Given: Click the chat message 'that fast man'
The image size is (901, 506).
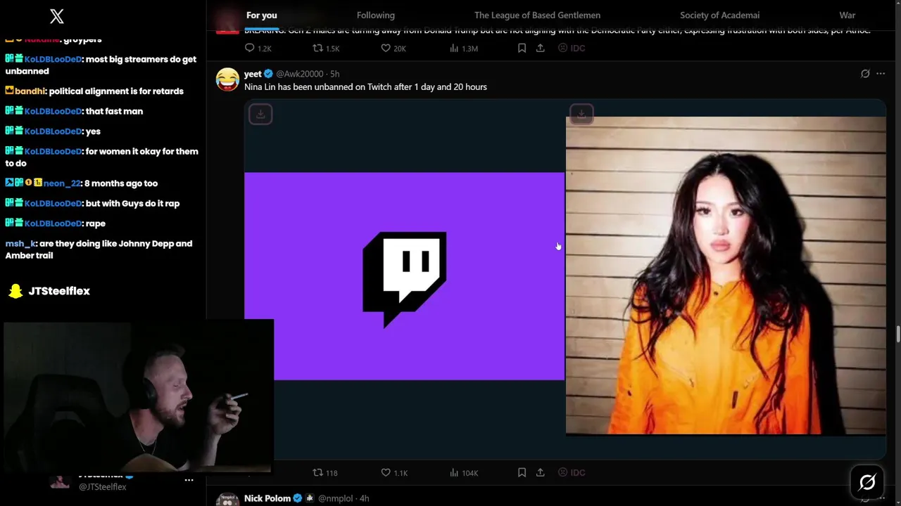Looking at the screenshot, I should coord(114,111).
